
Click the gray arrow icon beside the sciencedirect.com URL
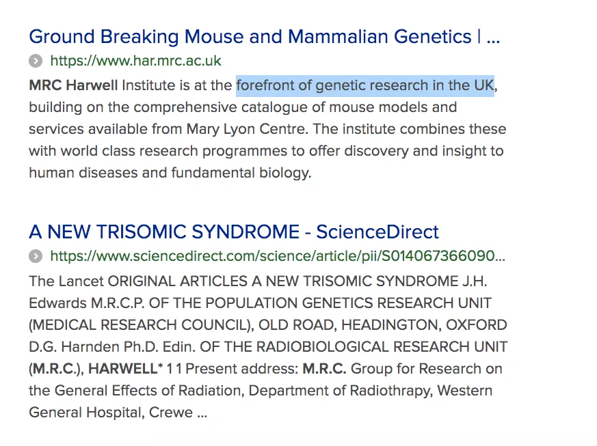click(36, 256)
